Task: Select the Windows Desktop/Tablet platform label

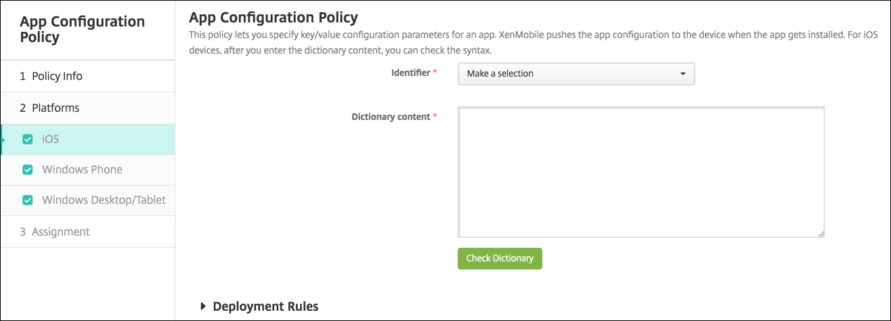Action: [x=104, y=200]
